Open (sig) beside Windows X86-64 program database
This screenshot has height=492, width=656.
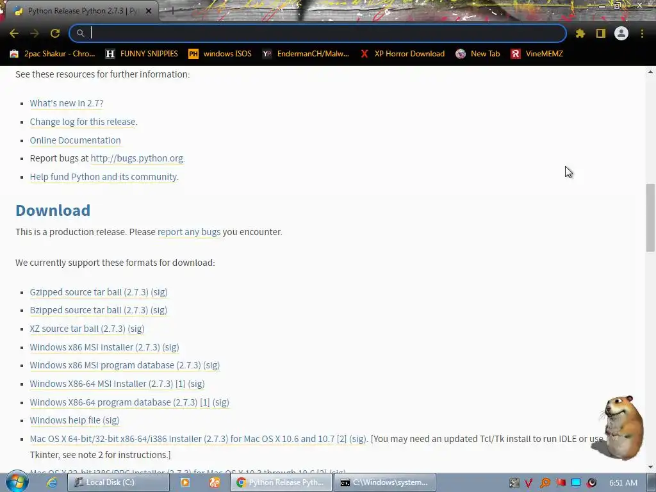(221, 402)
